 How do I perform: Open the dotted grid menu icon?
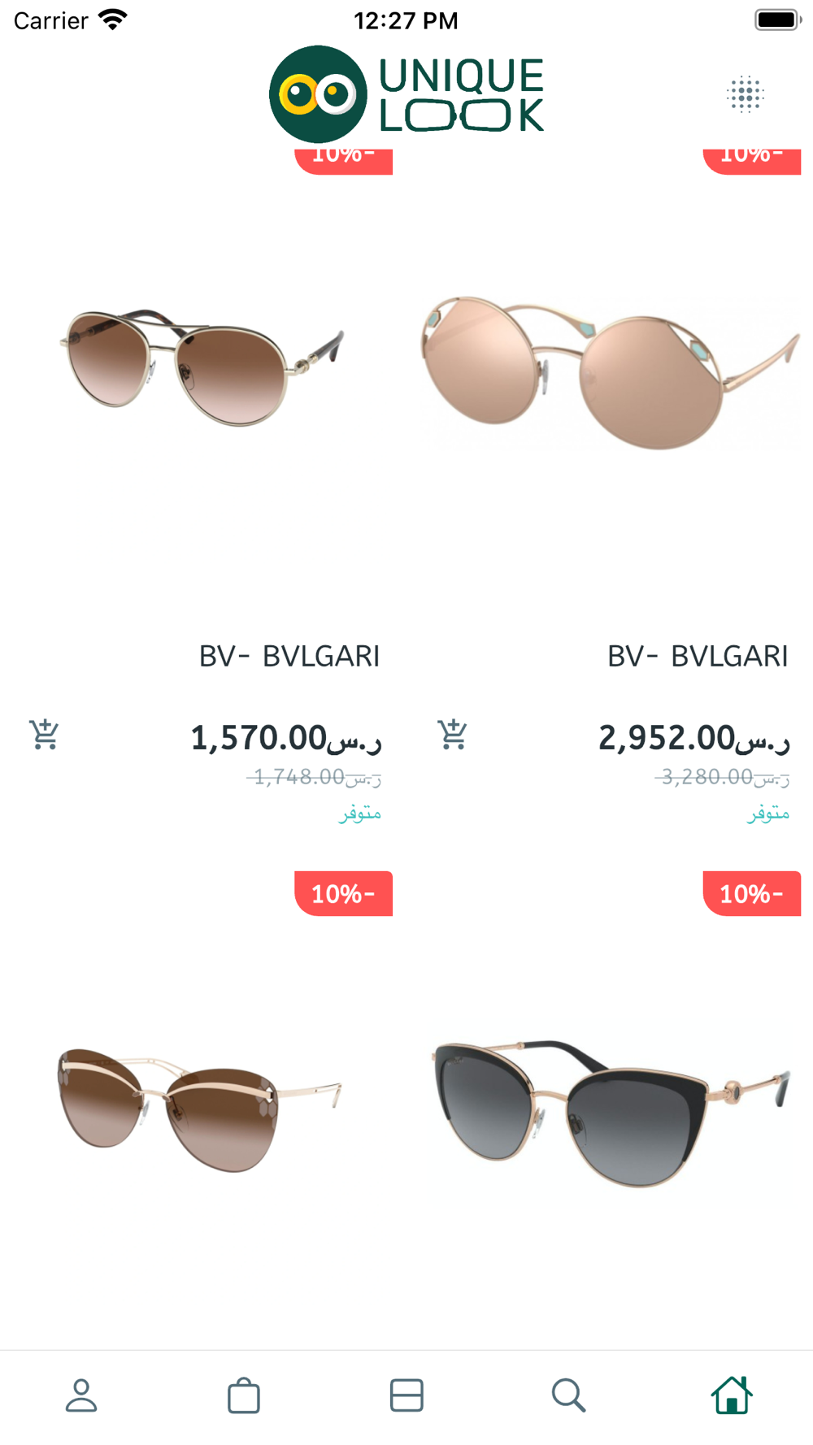[x=745, y=94]
